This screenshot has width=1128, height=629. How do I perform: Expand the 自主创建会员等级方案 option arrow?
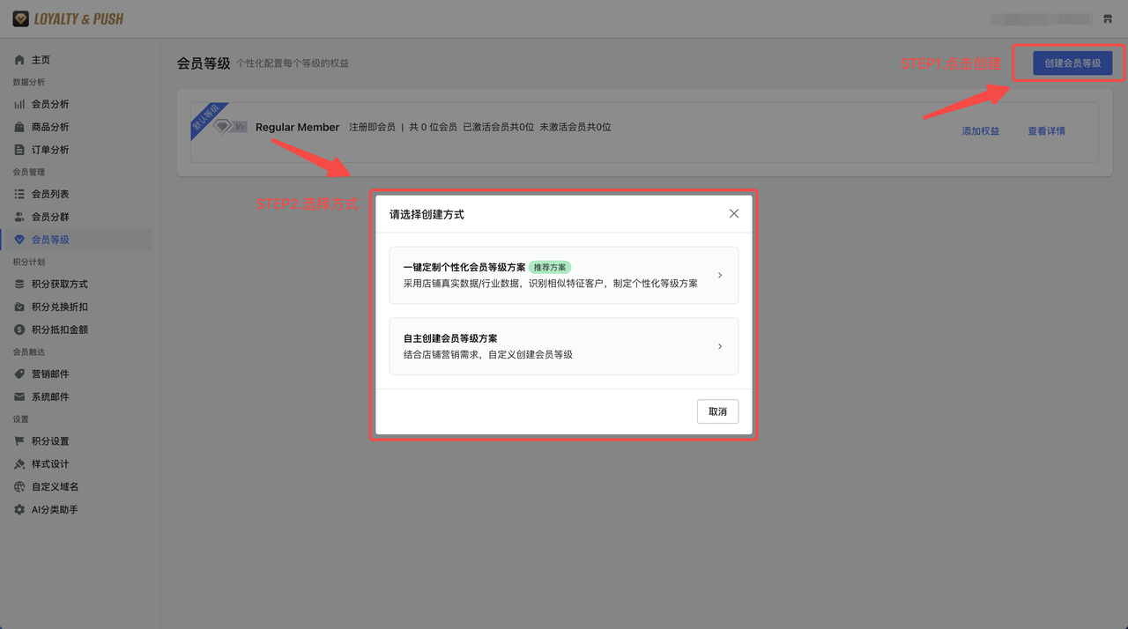[x=720, y=346]
